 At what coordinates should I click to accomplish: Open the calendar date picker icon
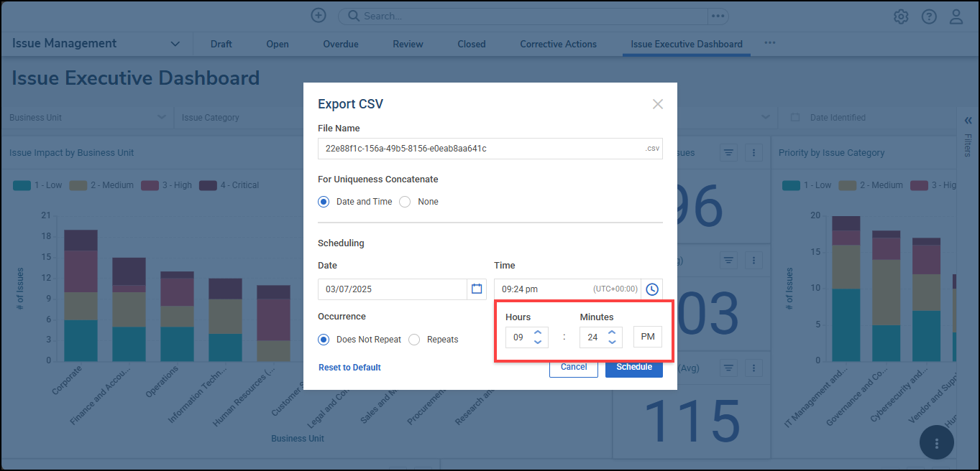tap(476, 289)
